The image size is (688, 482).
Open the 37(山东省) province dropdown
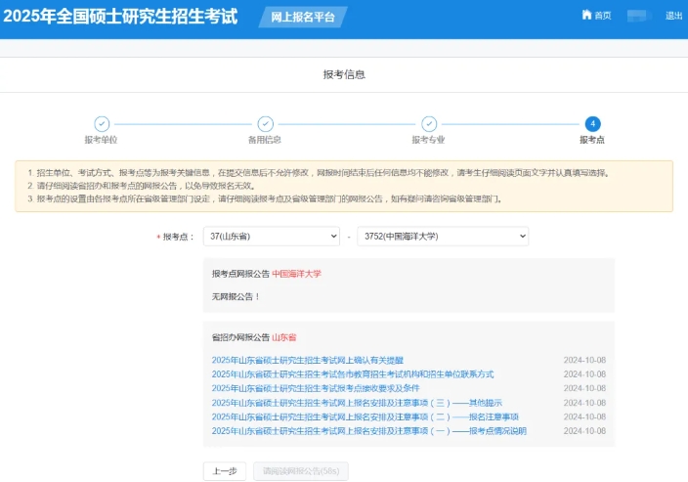[x=272, y=237]
